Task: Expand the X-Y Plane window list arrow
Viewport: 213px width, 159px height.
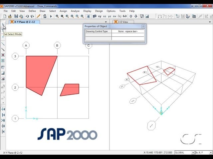Action: coord(106,22)
